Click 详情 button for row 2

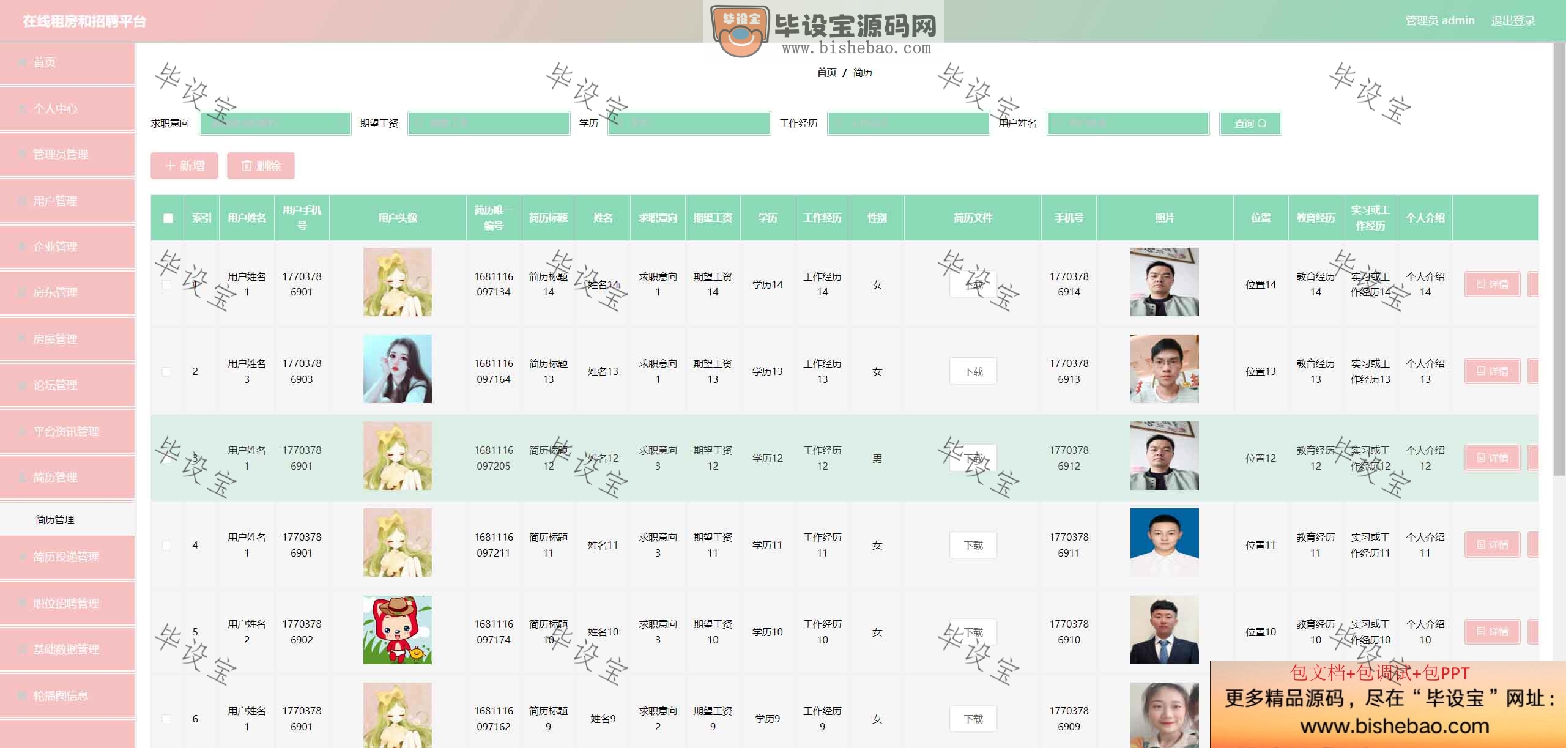pos(1492,371)
